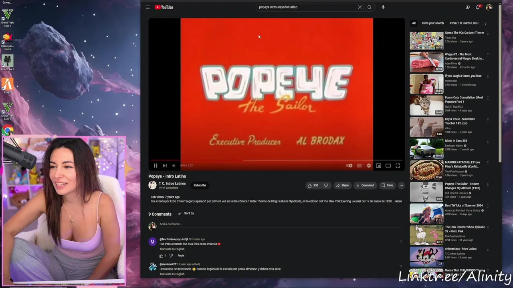The height and width of the screenshot is (288, 513).
Task: Click the Add a comment field
Action: click(x=281, y=224)
